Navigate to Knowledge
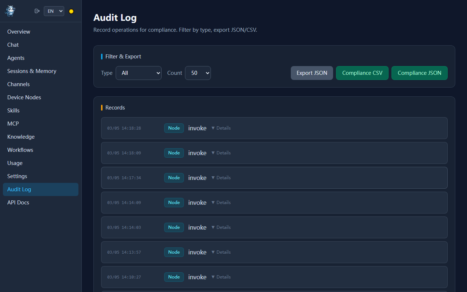 point(40,137)
